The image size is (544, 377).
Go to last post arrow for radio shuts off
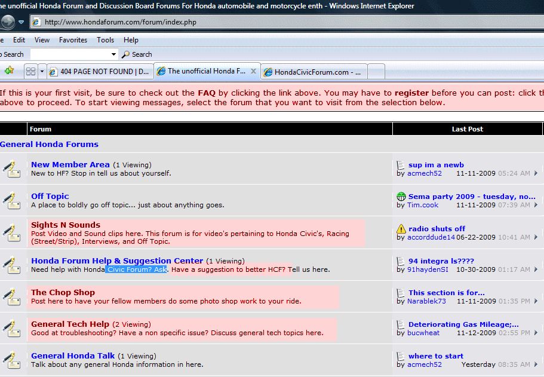536,237
